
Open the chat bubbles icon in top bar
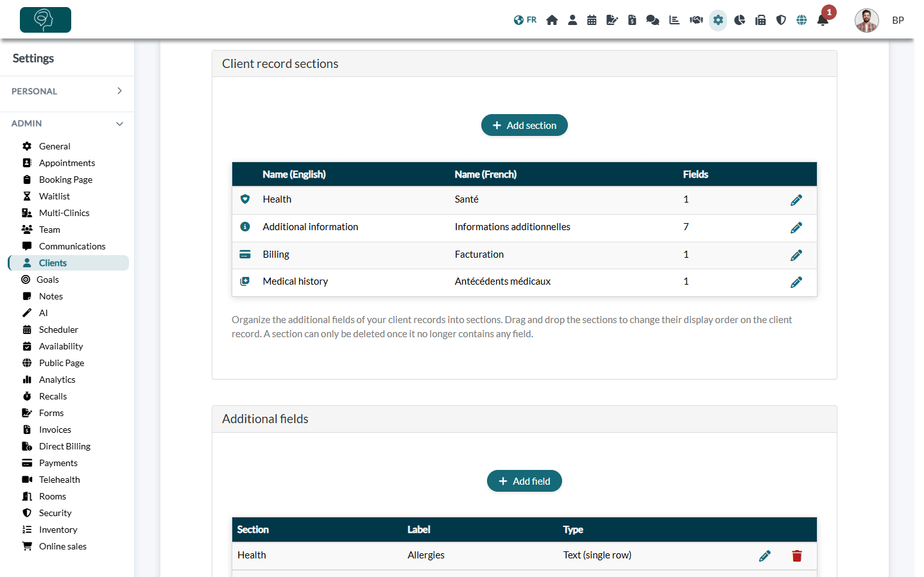(x=653, y=20)
